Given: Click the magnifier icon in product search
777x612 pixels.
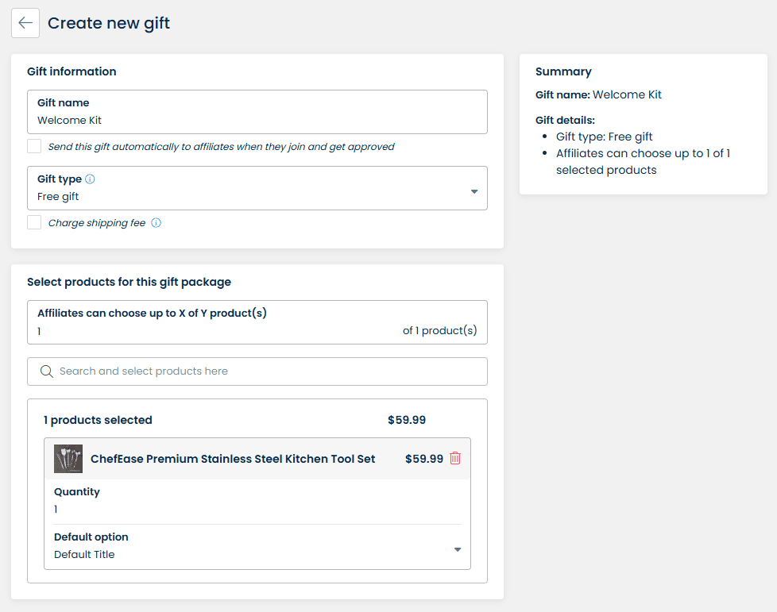Looking at the screenshot, I should (47, 371).
